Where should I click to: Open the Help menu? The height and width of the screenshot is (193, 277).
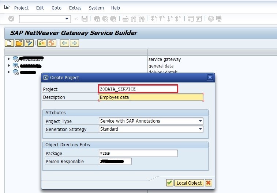(116, 8)
